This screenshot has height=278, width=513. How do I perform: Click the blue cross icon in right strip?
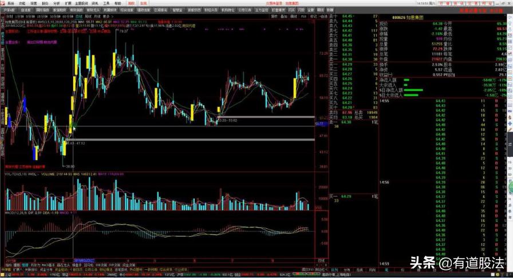[x=510, y=124]
